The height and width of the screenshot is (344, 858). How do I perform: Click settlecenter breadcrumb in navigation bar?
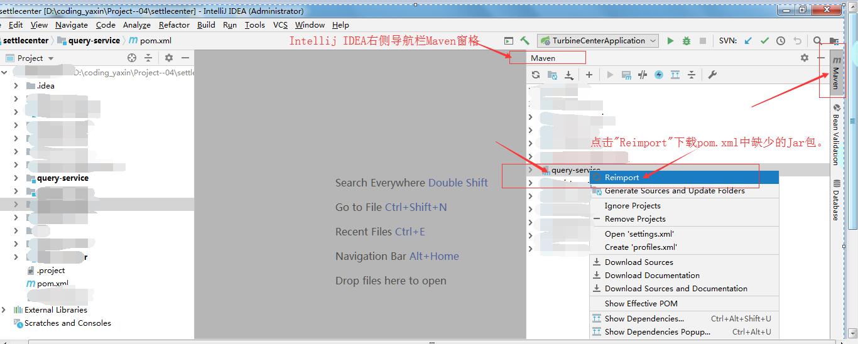(x=25, y=40)
